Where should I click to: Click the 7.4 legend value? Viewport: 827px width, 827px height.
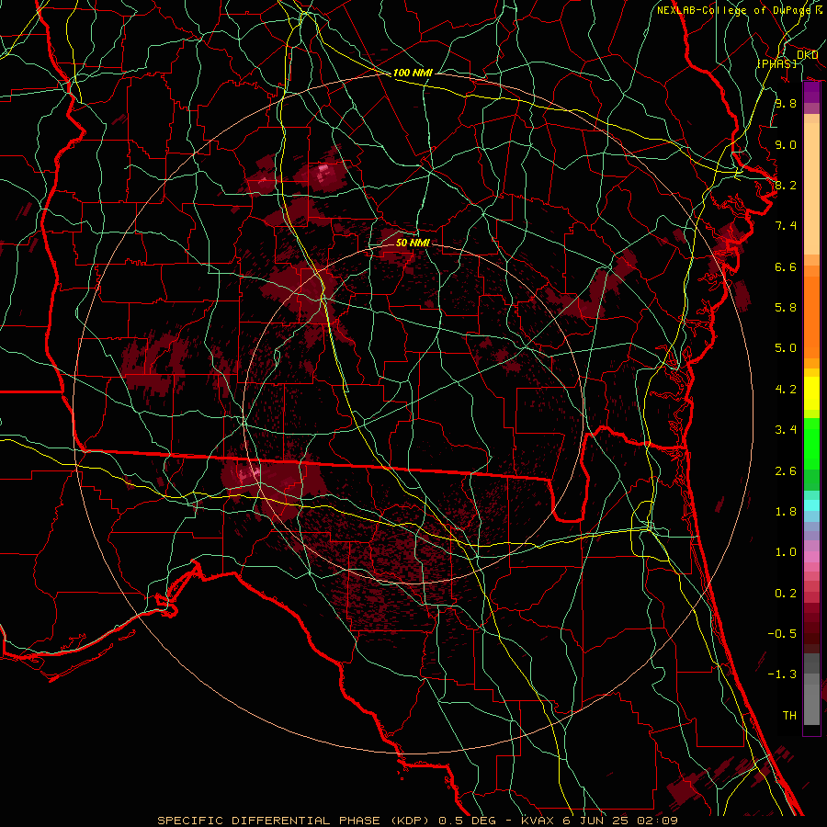(786, 226)
